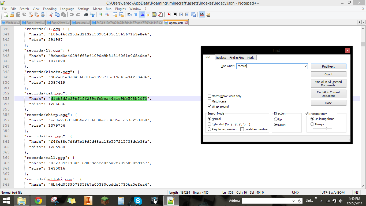Cut selection with the scissors icon
366x206 pixels.
coord(51,14)
